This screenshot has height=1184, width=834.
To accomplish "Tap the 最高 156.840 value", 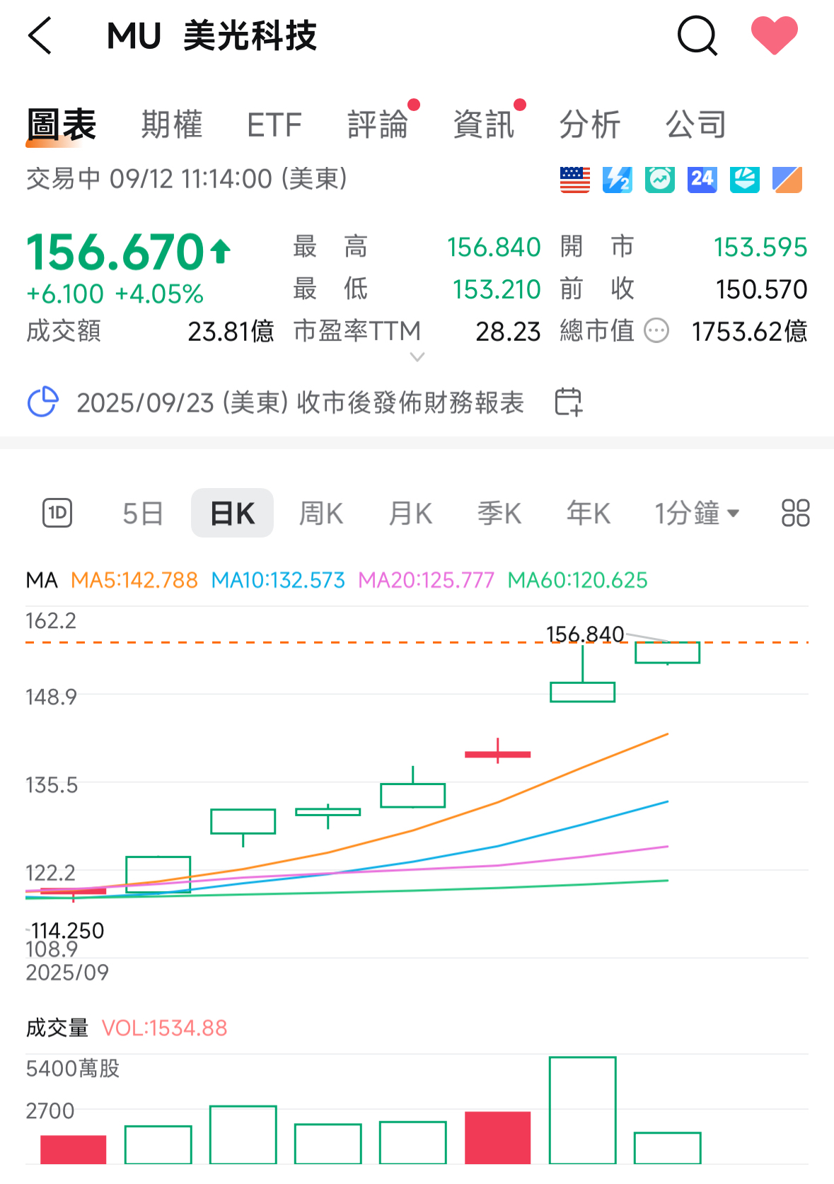I will tap(493, 248).
